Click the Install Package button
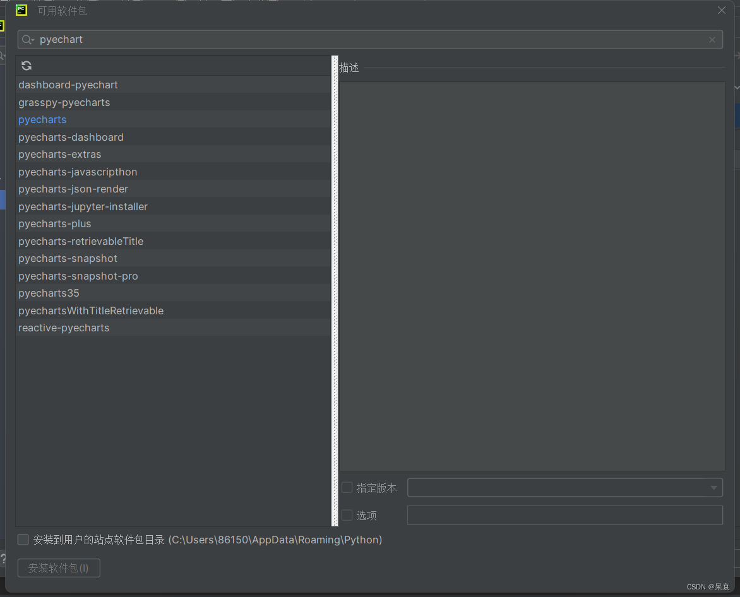The height and width of the screenshot is (597, 740). [x=59, y=568]
